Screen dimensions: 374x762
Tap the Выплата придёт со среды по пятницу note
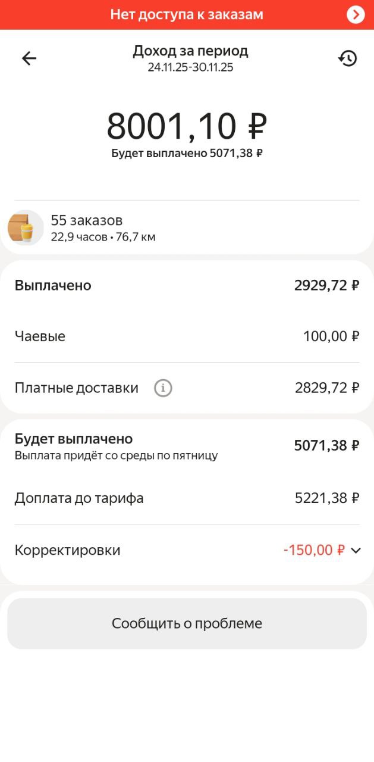[116, 456]
